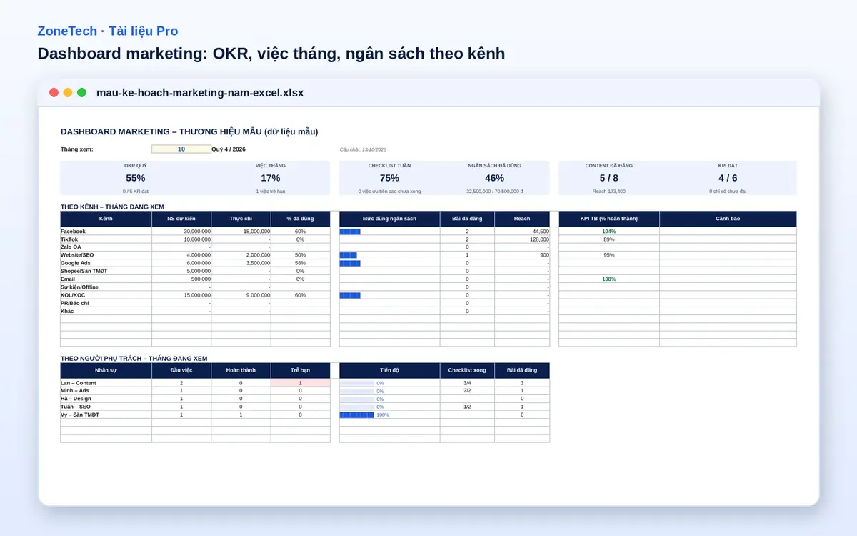The image size is (857, 536).
Task: Select the 'Hà – Design' staff cell
Action: pos(106,399)
